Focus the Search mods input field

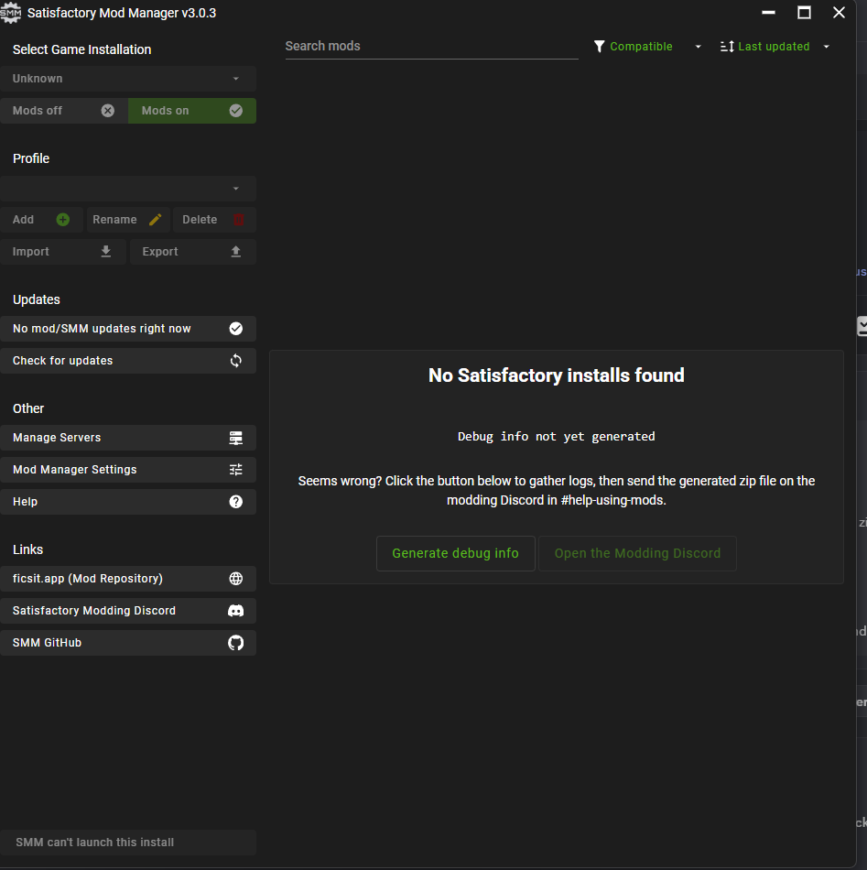[431, 47]
